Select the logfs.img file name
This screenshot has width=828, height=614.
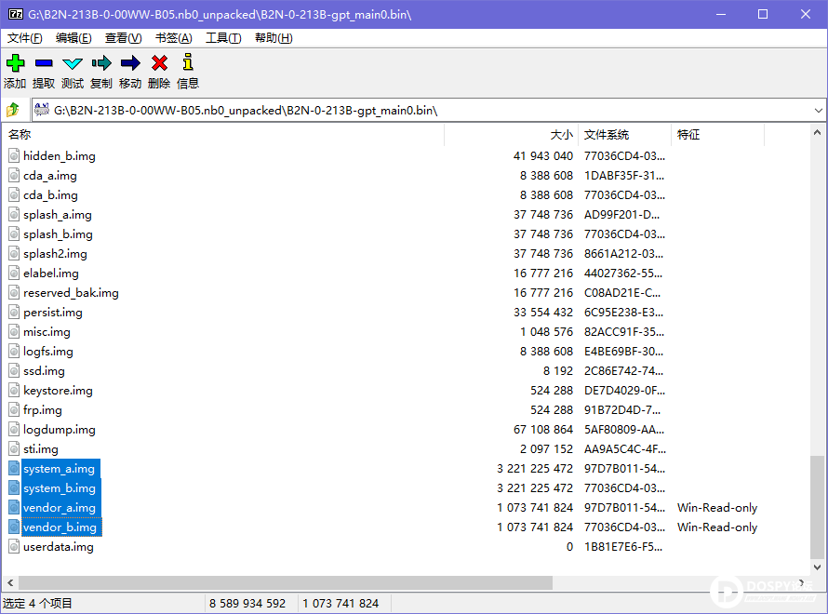tap(48, 351)
